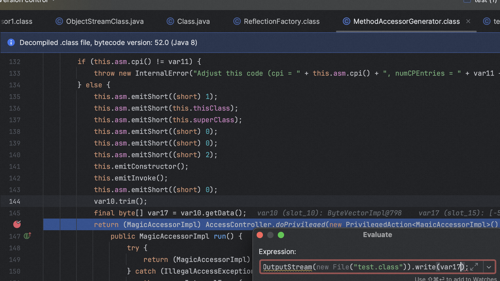Click the 'doPrivileged' method call

pos(300,225)
